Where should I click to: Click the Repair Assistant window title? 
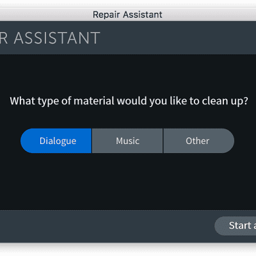pyautogui.click(x=127, y=15)
